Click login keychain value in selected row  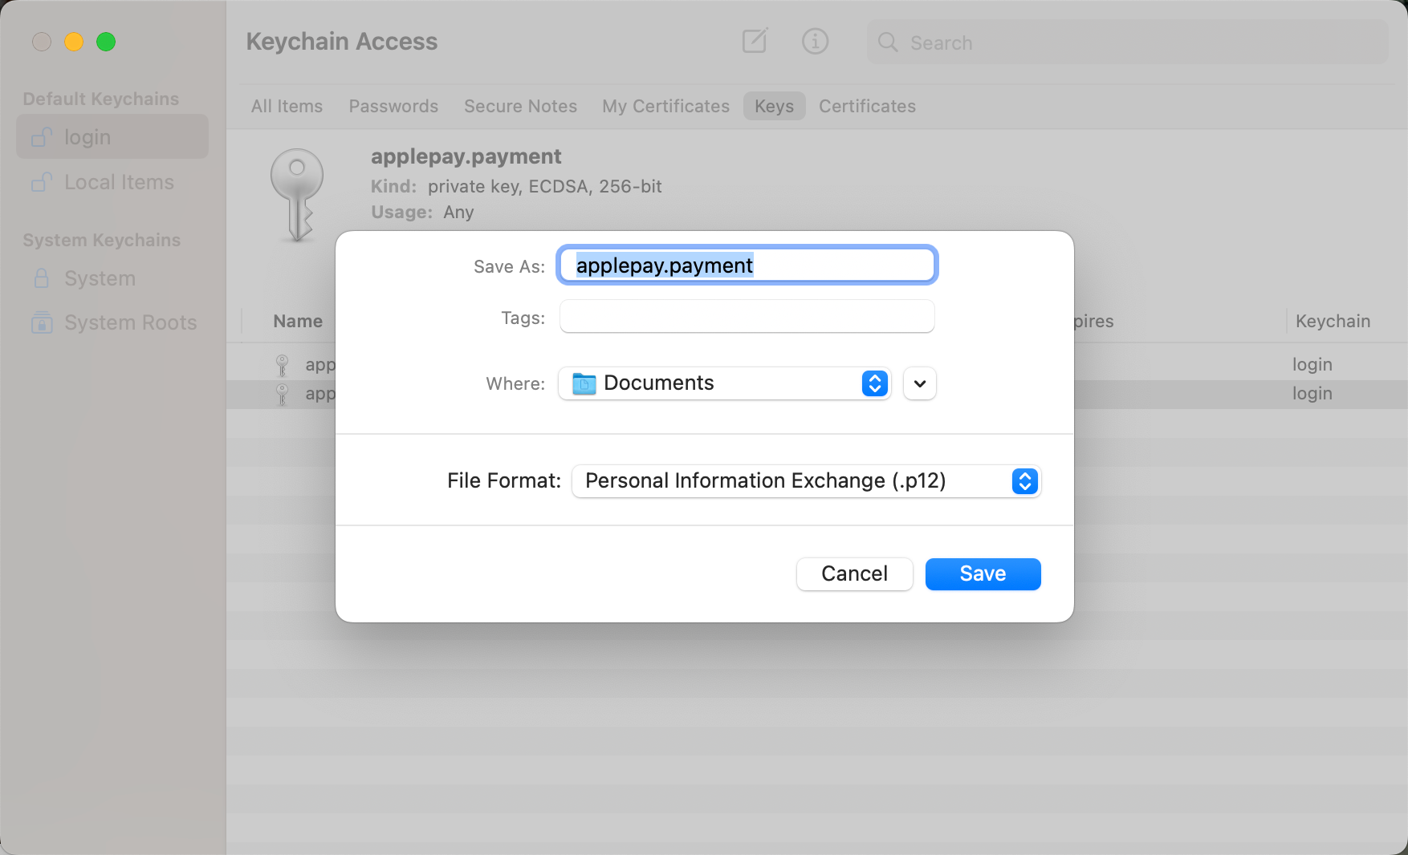[1312, 394]
